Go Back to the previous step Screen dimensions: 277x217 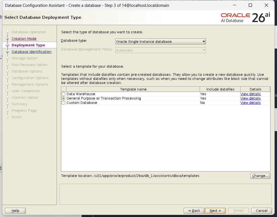(x=194, y=211)
